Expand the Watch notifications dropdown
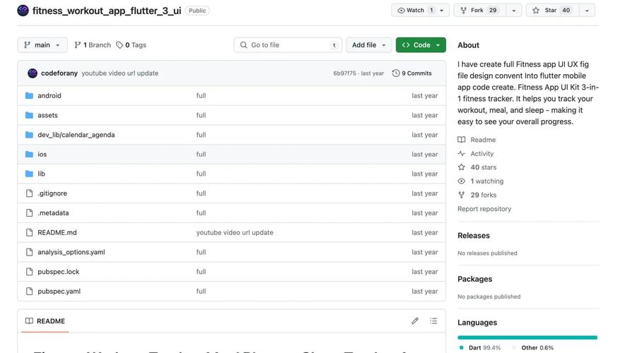 pos(420,11)
